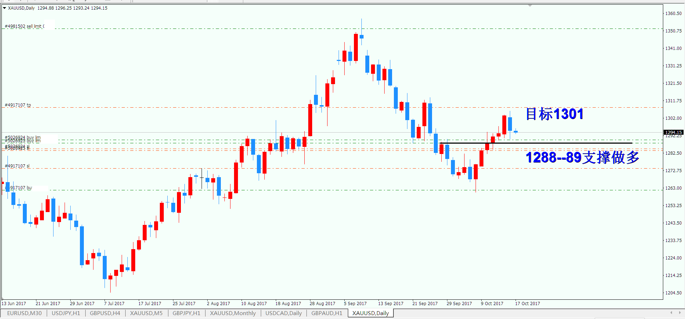Click the 目标1301 text annotation
685x319 pixels.
[555, 114]
